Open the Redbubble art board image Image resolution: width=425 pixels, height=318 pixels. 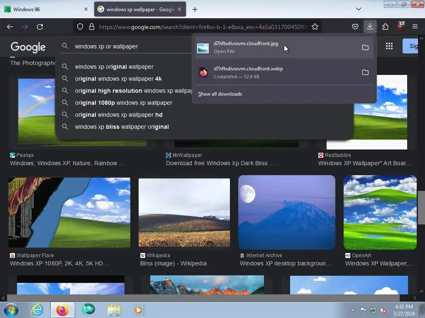tap(381, 112)
